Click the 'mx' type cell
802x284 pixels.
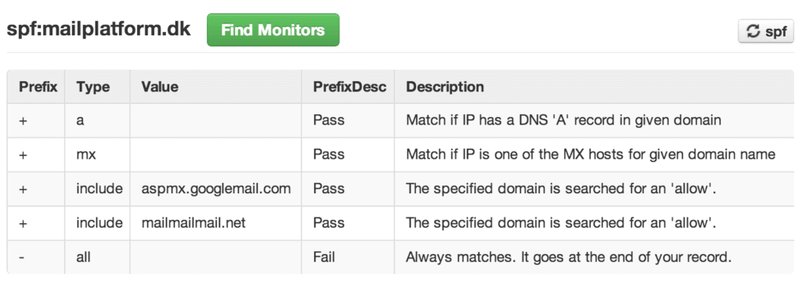(97, 154)
